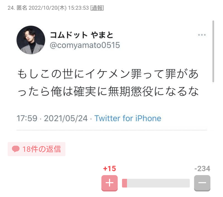The height and width of the screenshot is (197, 223).
Task: Click the gray minus vote button
Action: pos(202,183)
